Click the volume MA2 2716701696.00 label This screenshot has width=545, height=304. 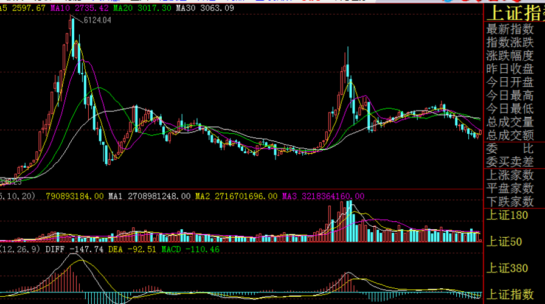(237, 196)
